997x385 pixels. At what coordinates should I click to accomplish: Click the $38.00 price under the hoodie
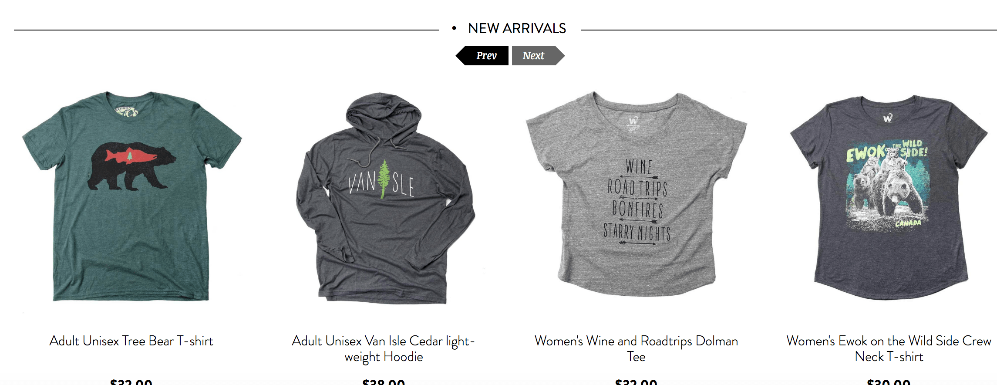384,382
